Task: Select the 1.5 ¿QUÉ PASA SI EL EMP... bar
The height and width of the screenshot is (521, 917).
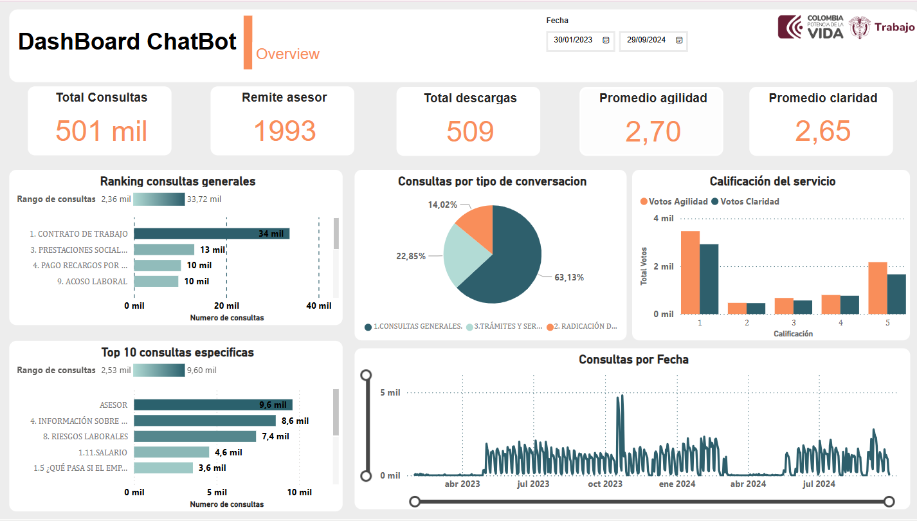Action: [x=163, y=468]
